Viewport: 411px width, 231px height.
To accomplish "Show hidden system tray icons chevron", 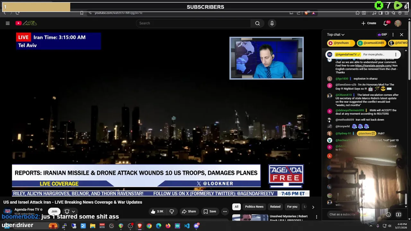I will click(371, 226).
